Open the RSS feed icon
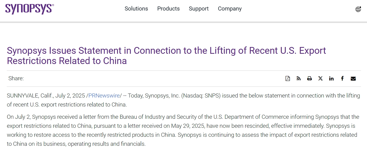The height and width of the screenshot is (150, 367). (x=299, y=78)
